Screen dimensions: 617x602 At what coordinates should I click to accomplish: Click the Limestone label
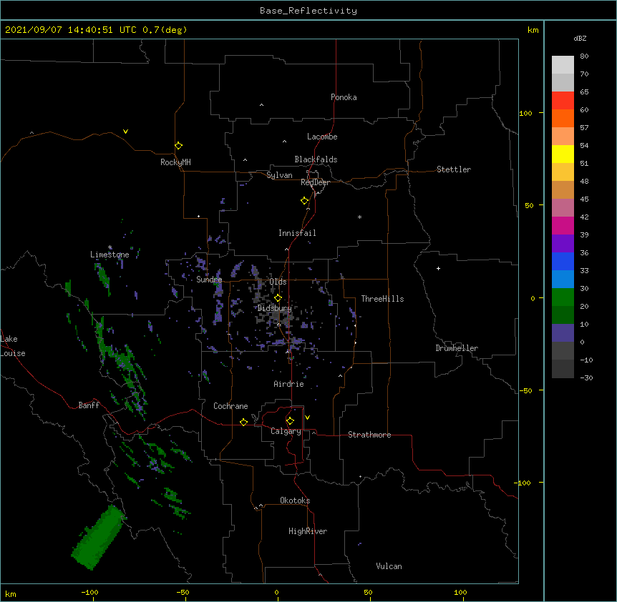point(110,255)
